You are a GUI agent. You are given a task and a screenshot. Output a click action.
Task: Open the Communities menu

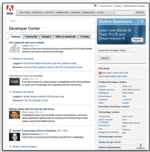(x=62, y=12)
